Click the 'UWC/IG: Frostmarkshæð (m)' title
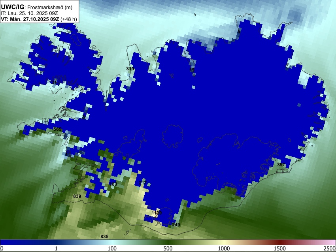The width and height of the screenshot is (336, 252). click(37, 7)
